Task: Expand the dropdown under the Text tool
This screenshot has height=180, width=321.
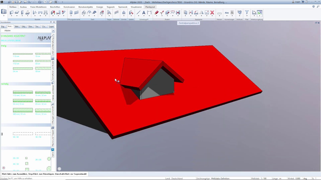Action: (144, 16)
